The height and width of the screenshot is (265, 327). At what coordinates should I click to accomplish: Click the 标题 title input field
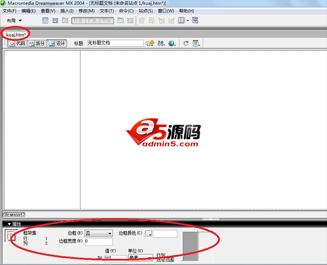click(x=116, y=43)
